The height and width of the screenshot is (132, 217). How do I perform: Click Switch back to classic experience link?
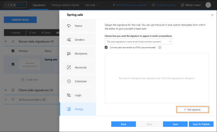(131, 5)
